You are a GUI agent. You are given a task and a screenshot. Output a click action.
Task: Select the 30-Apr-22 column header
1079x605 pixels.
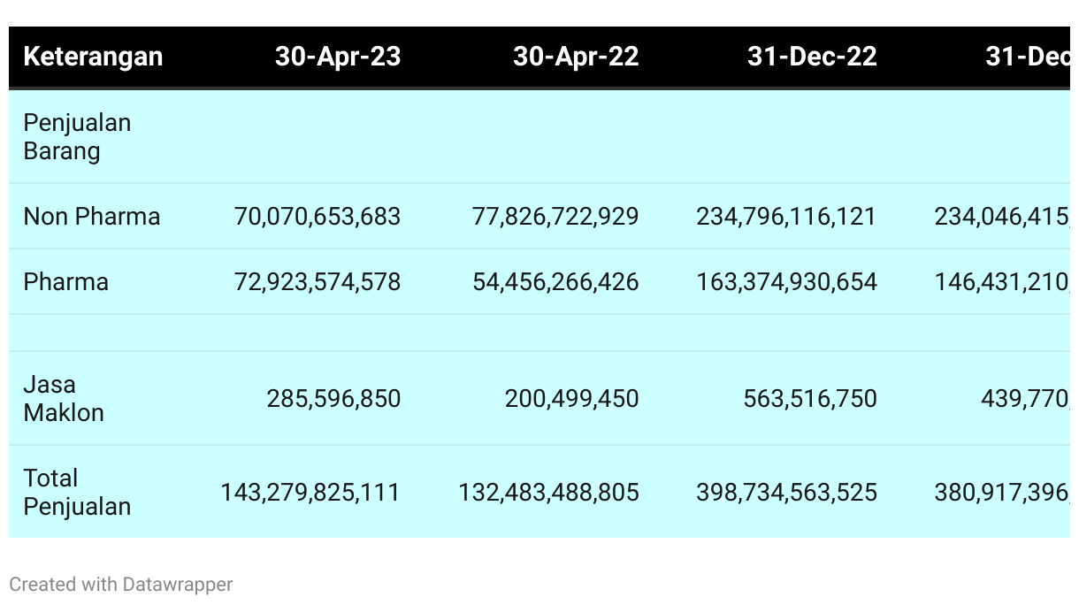click(576, 57)
